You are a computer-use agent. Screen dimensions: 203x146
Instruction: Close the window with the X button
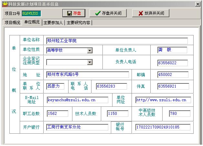click(x=198, y=4)
